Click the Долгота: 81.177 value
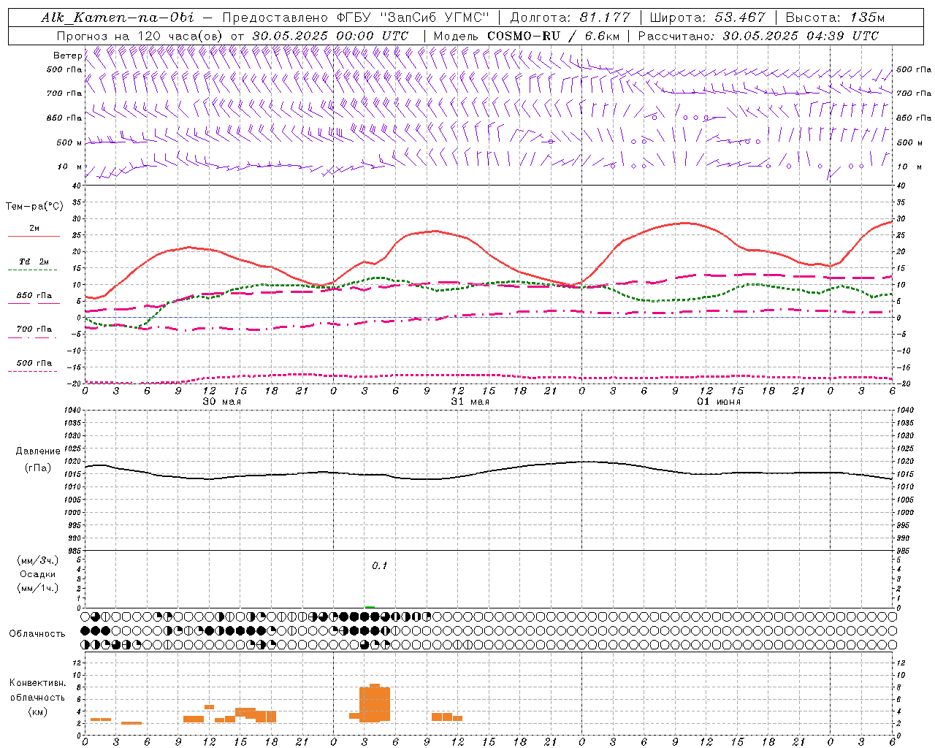This screenshot has width=935, height=748. [571, 18]
